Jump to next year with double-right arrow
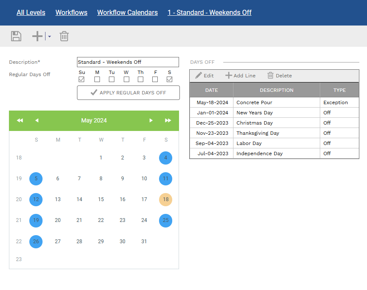367x290 pixels. point(168,121)
